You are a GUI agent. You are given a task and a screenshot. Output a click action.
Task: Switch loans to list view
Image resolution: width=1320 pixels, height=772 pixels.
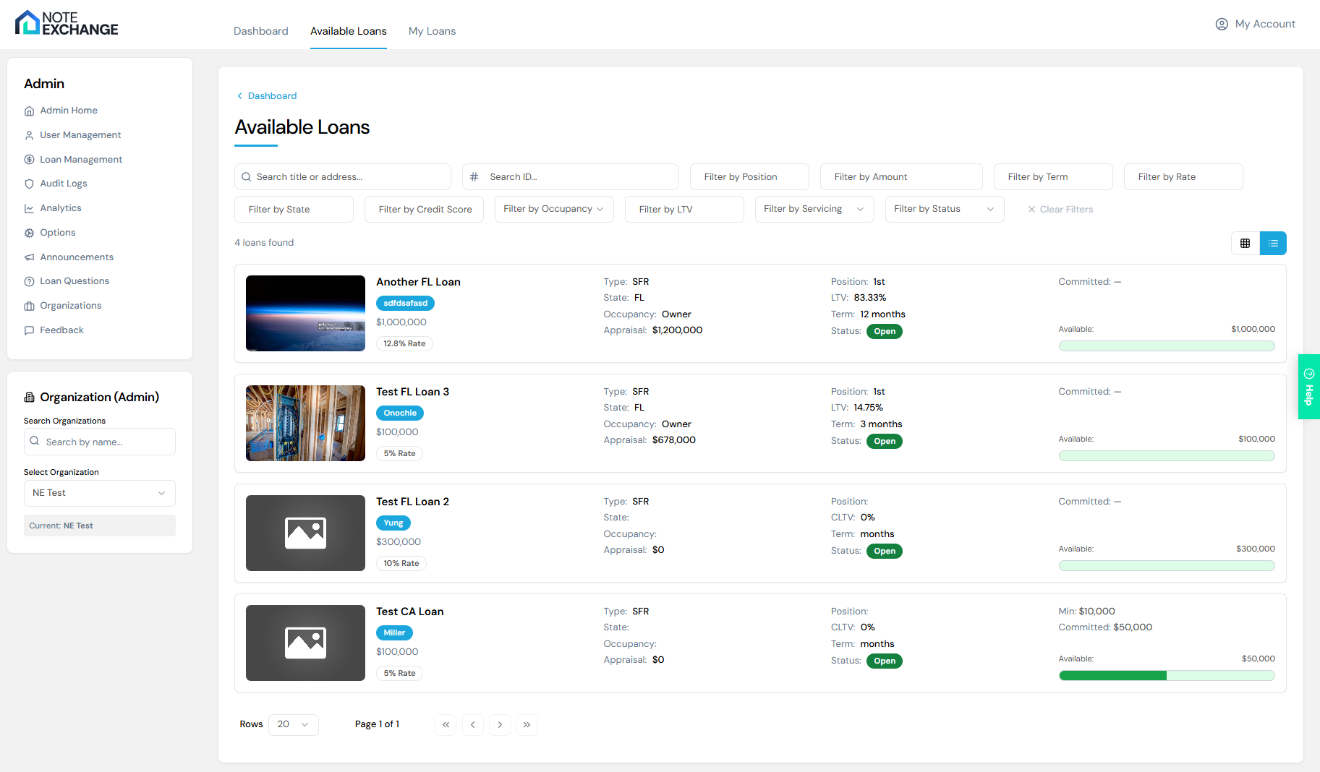point(1273,243)
